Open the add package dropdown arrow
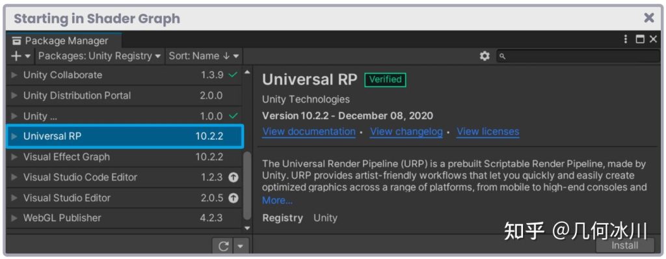Screen dimensions: 666x259 (x=27, y=56)
